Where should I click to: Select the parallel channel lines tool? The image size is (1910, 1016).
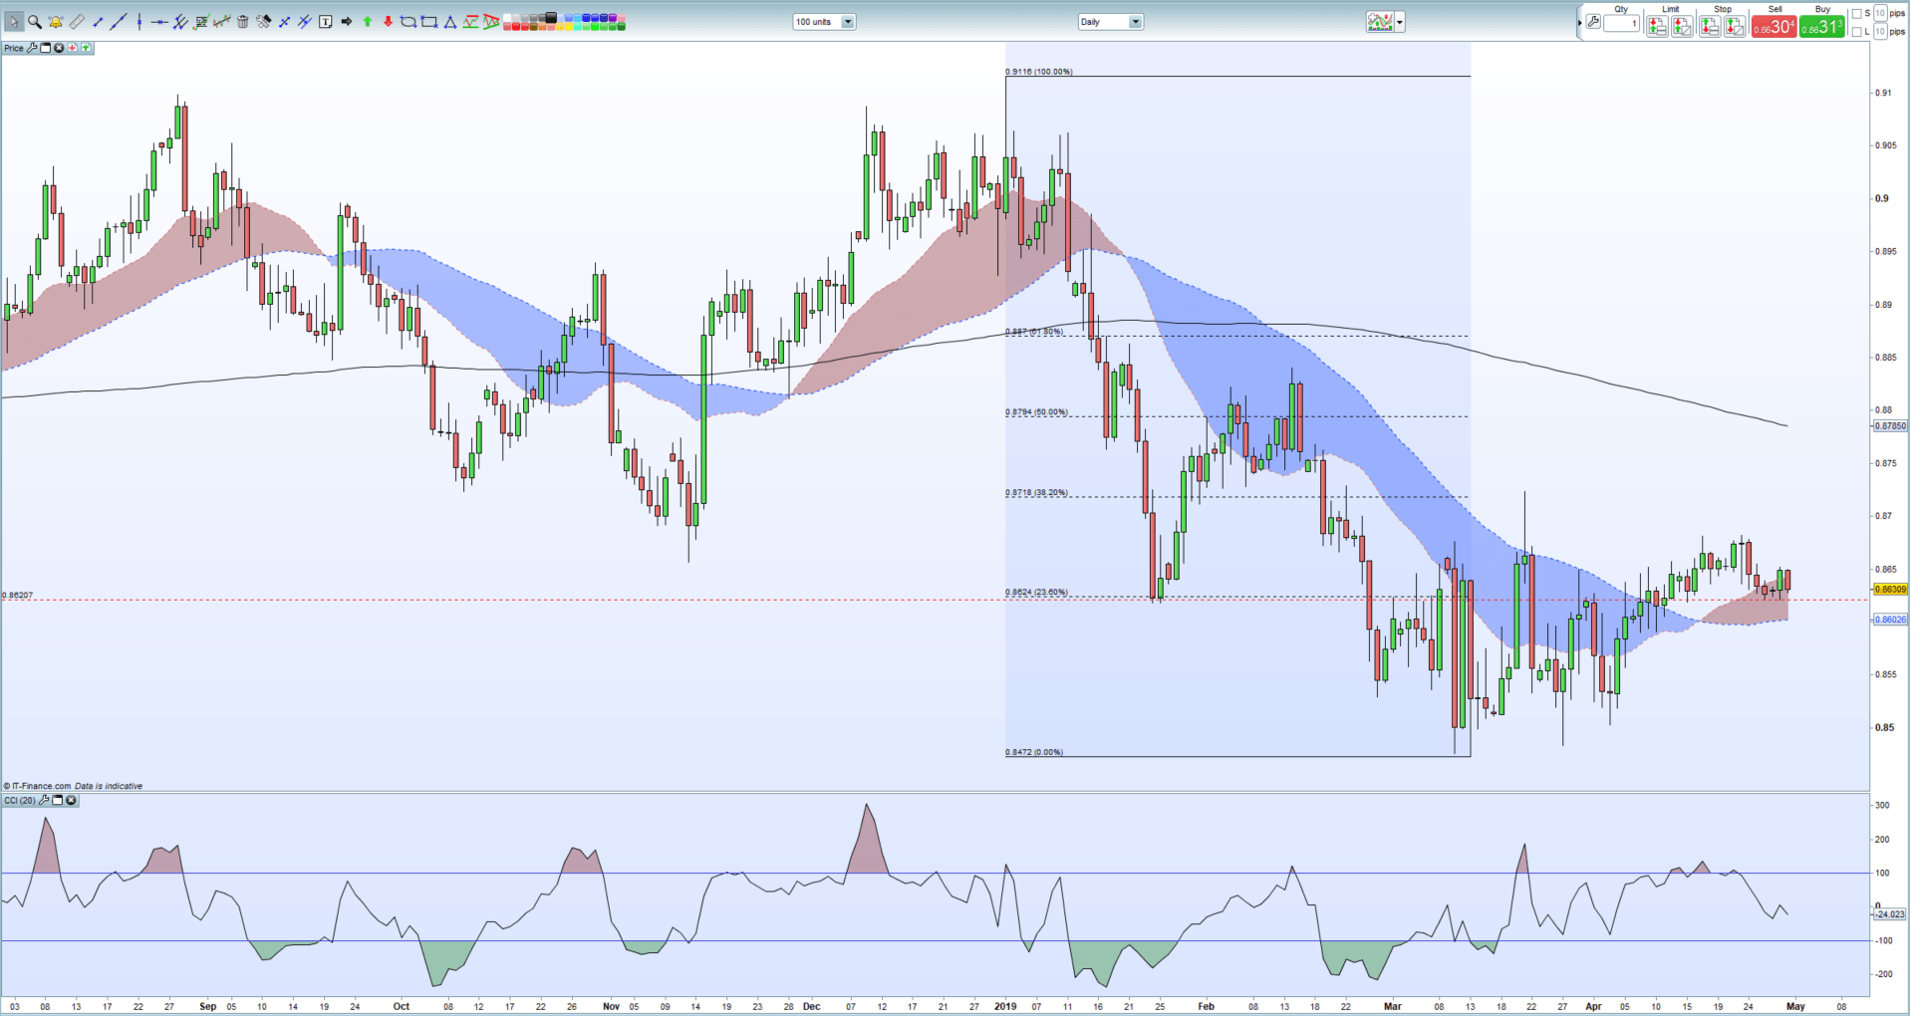(x=180, y=22)
